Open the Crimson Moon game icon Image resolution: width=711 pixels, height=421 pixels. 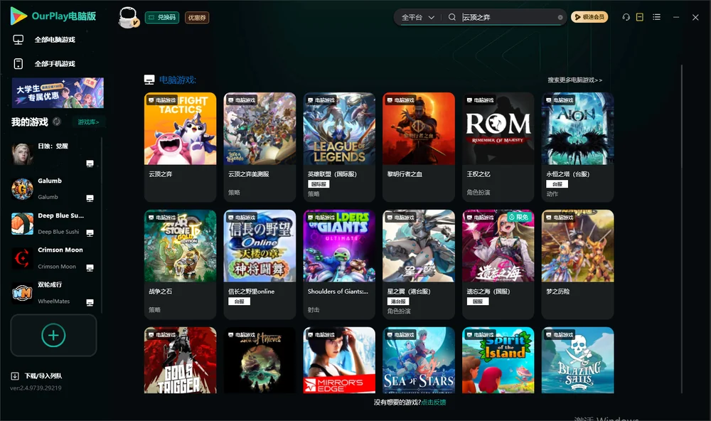coord(22,258)
